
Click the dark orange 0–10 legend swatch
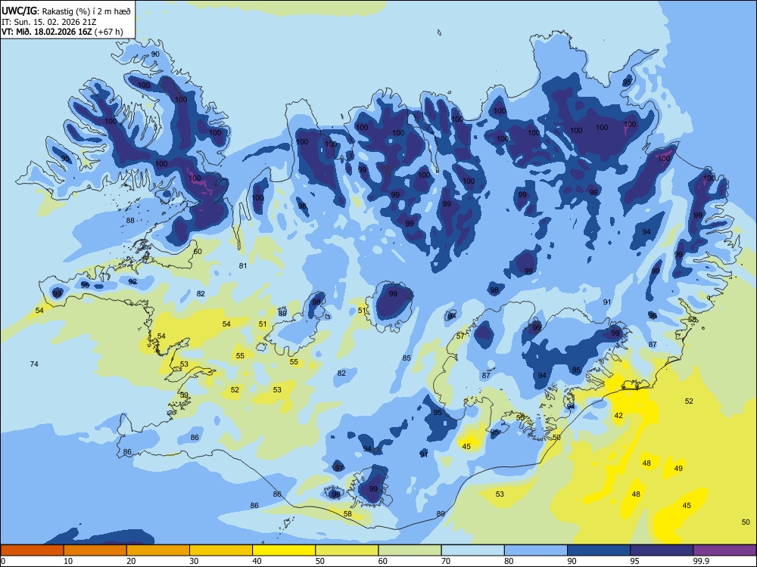click(x=32, y=550)
